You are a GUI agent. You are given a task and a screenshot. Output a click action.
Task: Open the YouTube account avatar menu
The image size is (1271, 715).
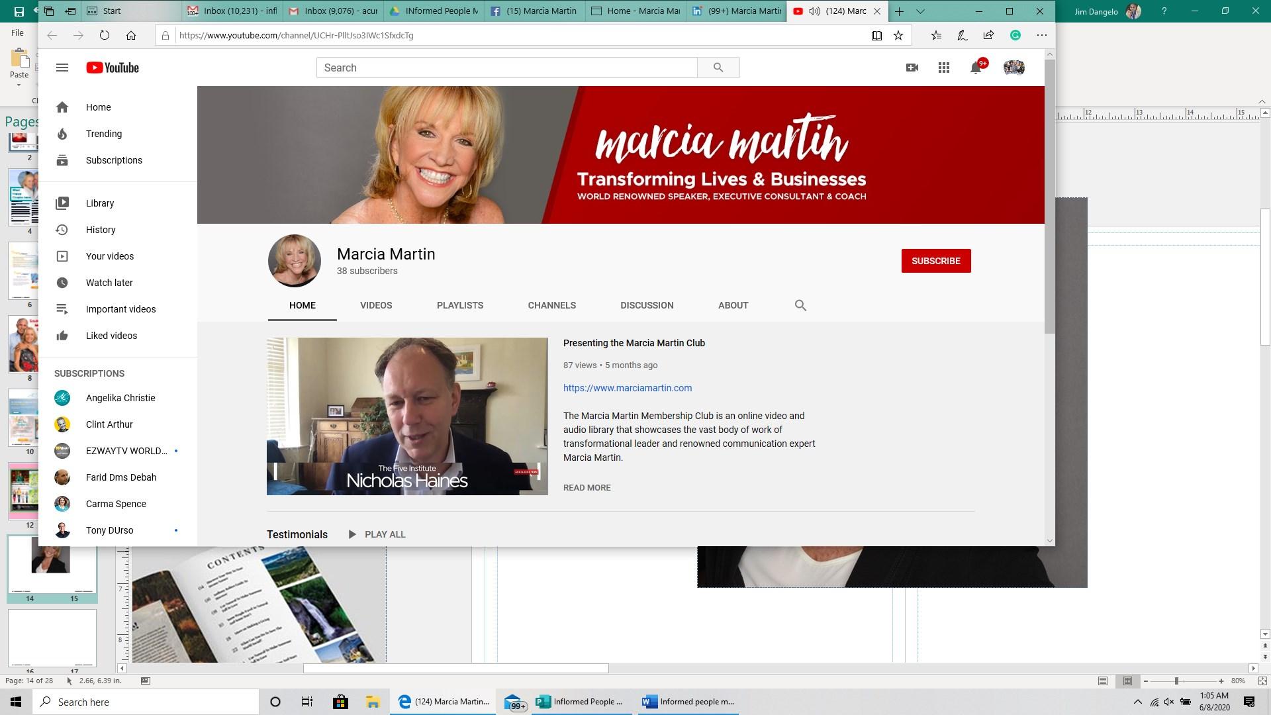tap(1014, 68)
